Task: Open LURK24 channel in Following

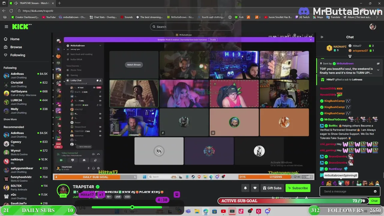Action: click(25, 102)
